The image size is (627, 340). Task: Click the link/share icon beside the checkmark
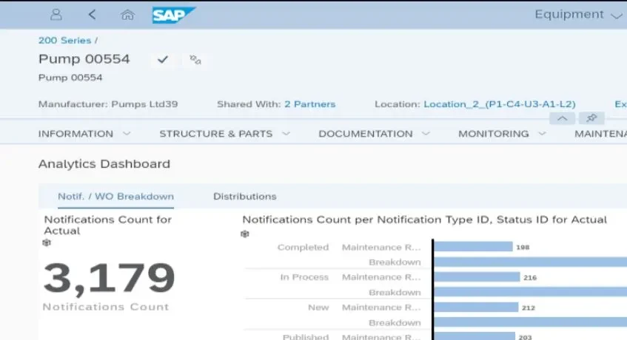(195, 60)
